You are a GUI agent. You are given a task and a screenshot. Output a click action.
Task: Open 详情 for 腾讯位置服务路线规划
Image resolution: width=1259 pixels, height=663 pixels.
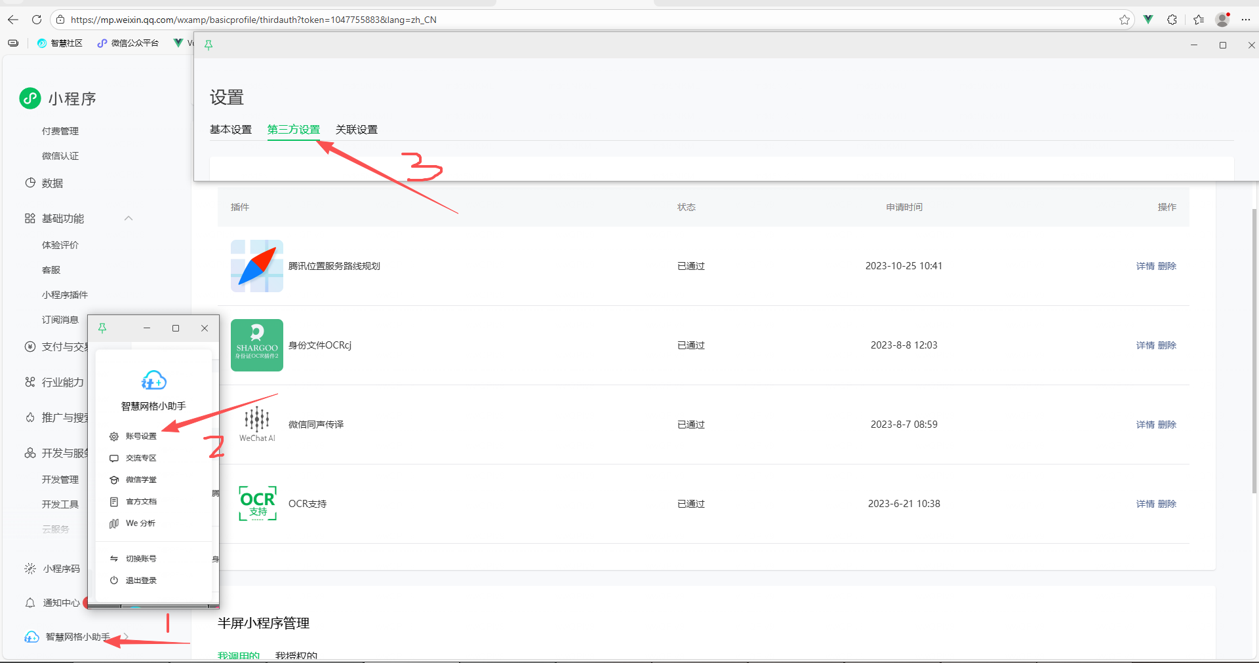(1145, 266)
